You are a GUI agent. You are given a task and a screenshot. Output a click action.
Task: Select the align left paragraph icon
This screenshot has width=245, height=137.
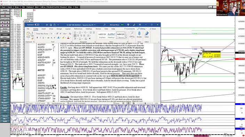tap(75, 36)
